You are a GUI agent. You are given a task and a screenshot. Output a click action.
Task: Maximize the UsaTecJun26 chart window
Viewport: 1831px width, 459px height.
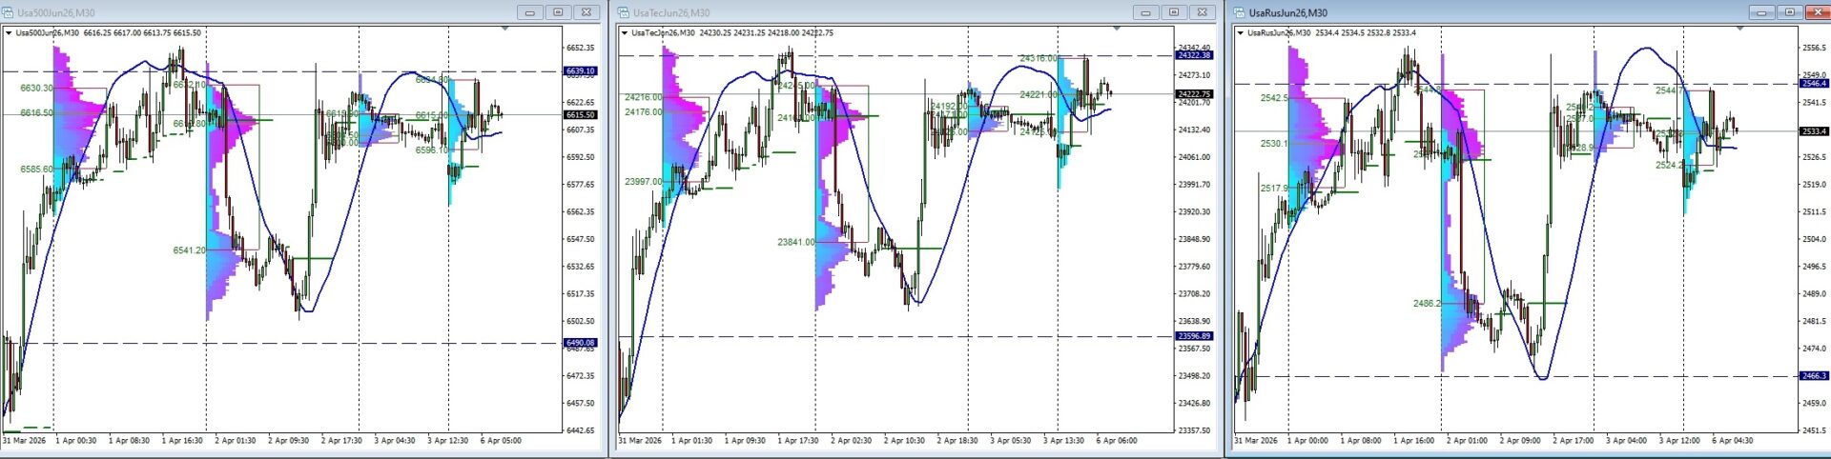pyautogui.click(x=1174, y=12)
